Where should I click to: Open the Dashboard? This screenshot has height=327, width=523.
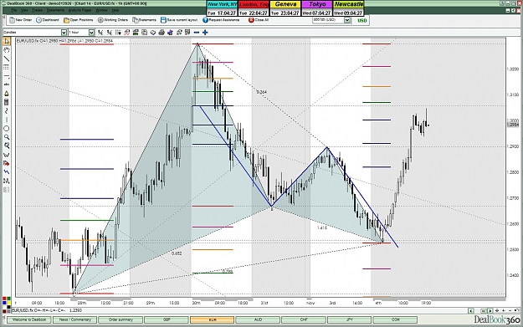tap(48, 20)
